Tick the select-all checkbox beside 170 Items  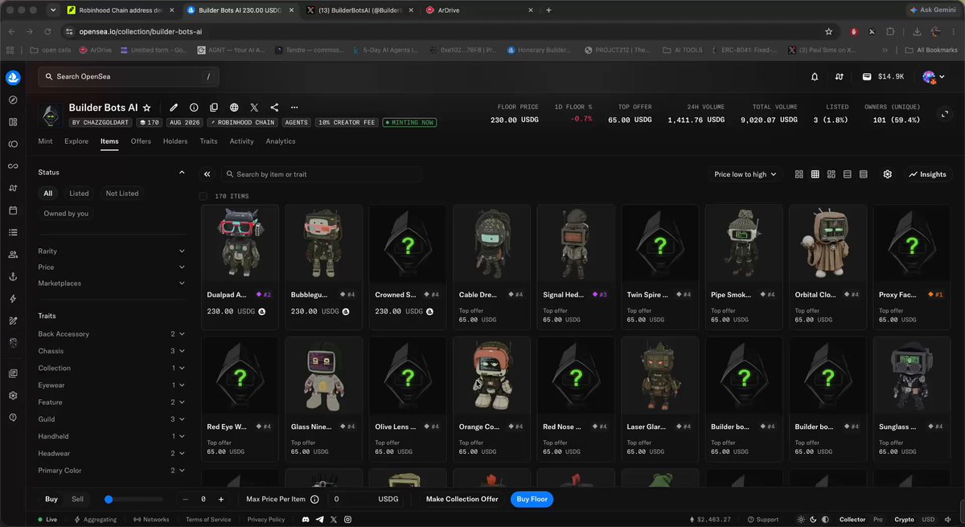coord(203,196)
